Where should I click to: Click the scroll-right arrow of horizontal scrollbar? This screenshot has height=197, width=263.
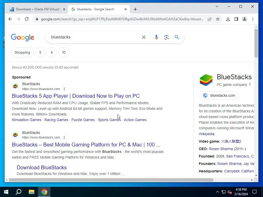[x=252, y=180]
